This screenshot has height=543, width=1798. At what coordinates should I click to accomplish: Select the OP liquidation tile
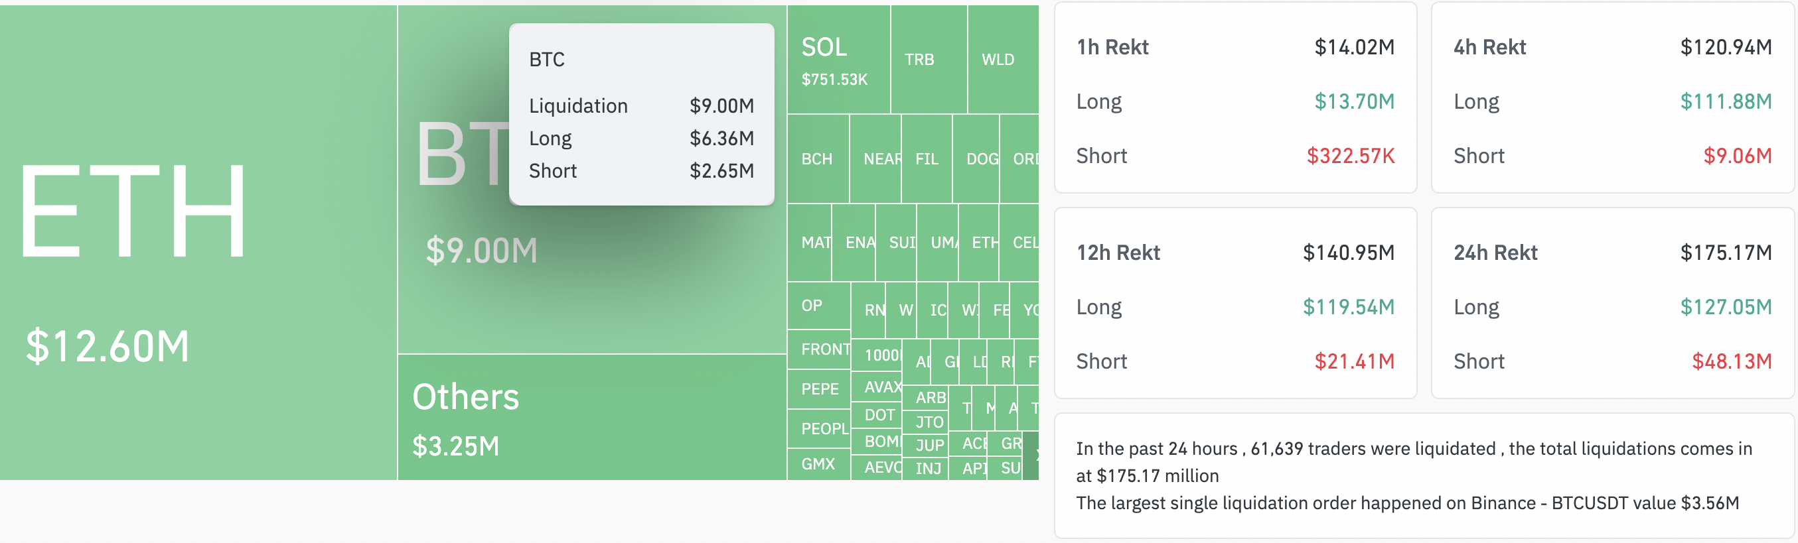(819, 305)
